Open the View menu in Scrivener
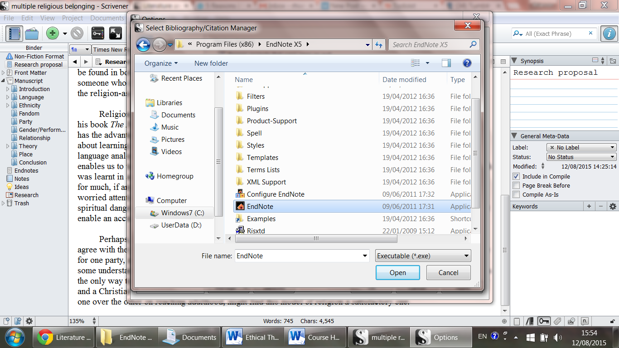This screenshot has width=619, height=348. (48, 18)
